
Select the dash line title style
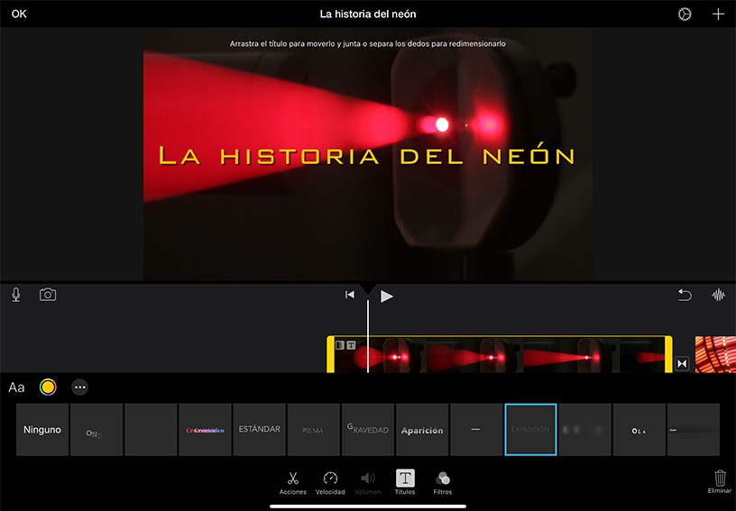476,429
